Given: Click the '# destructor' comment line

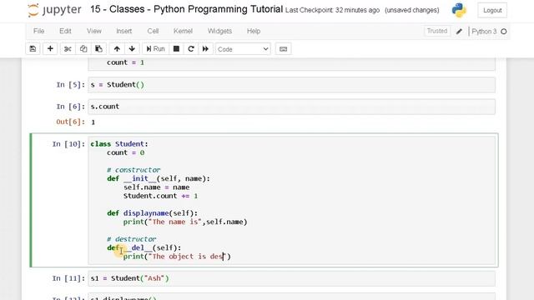Looking at the screenshot, I should (132, 239).
